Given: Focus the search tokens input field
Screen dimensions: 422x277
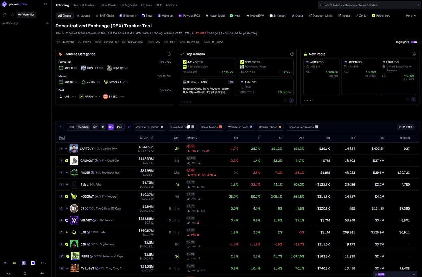Looking at the screenshot, I should tap(369, 5).
